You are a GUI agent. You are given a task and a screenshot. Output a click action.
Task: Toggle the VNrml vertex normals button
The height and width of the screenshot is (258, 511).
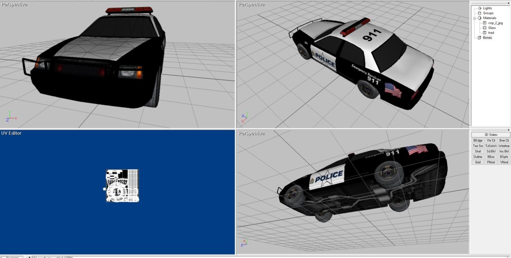pos(504,162)
